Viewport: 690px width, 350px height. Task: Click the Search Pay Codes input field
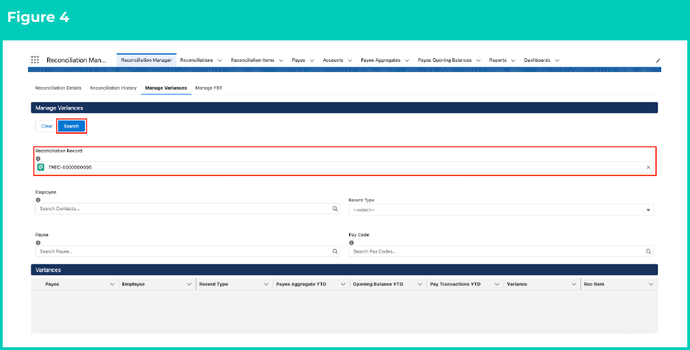coord(501,251)
